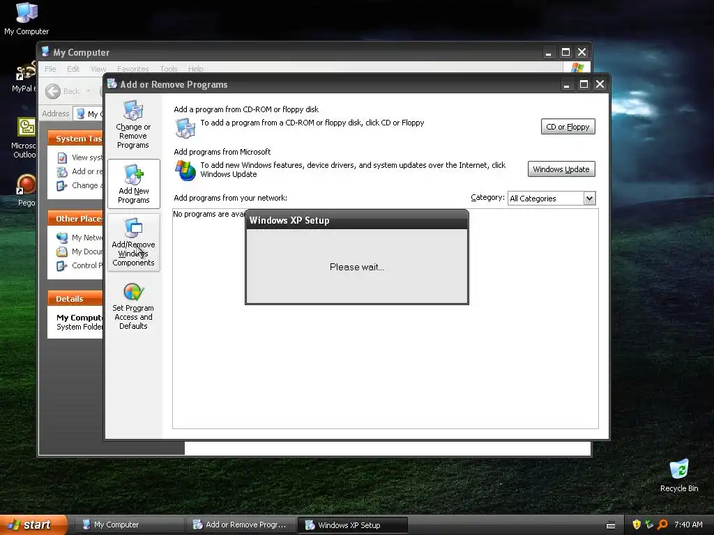The height and width of the screenshot is (535, 714).
Task: Click the 'Add programs from your network:' label
Action: click(230, 198)
